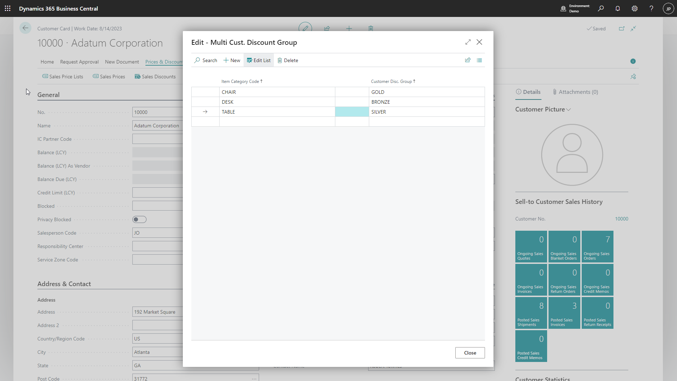Open the Home menu tab
The width and height of the screenshot is (677, 381).
pos(47,62)
